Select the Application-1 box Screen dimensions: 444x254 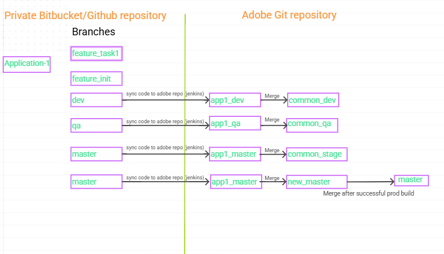[27, 64]
